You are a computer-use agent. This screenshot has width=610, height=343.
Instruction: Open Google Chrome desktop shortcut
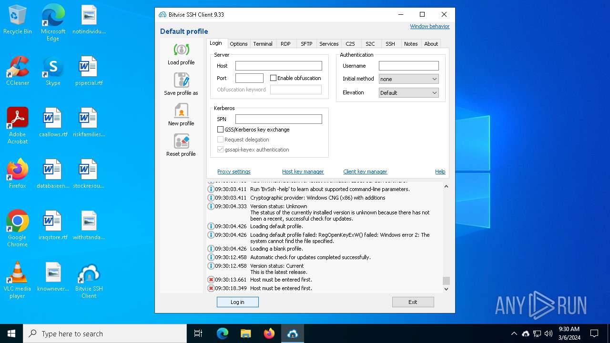point(18,228)
